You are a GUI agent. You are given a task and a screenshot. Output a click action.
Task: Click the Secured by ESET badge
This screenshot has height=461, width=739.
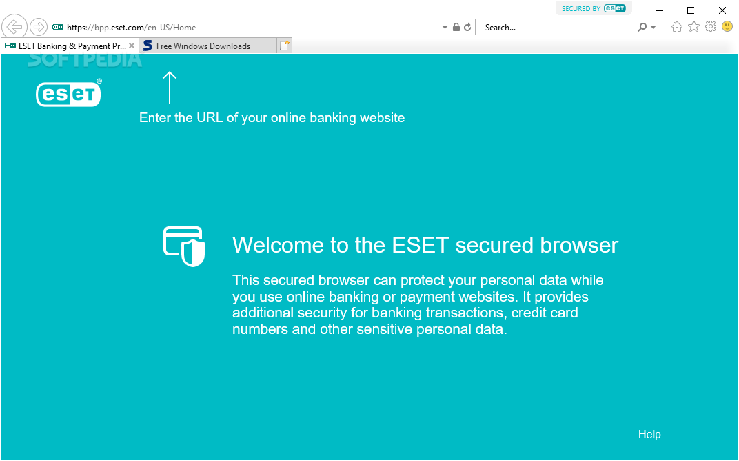pyautogui.click(x=594, y=8)
